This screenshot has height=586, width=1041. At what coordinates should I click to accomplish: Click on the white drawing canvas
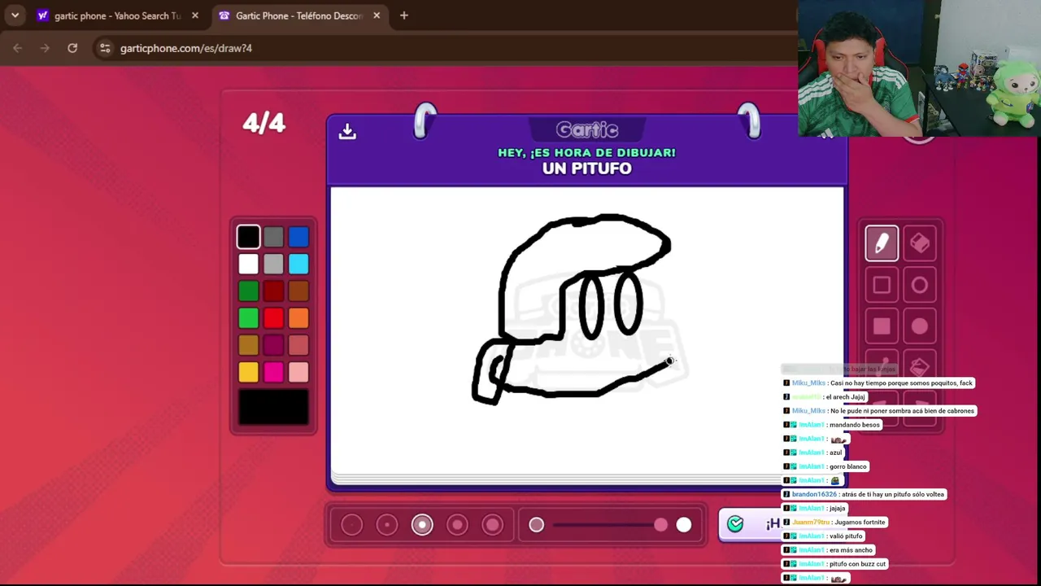(587, 332)
